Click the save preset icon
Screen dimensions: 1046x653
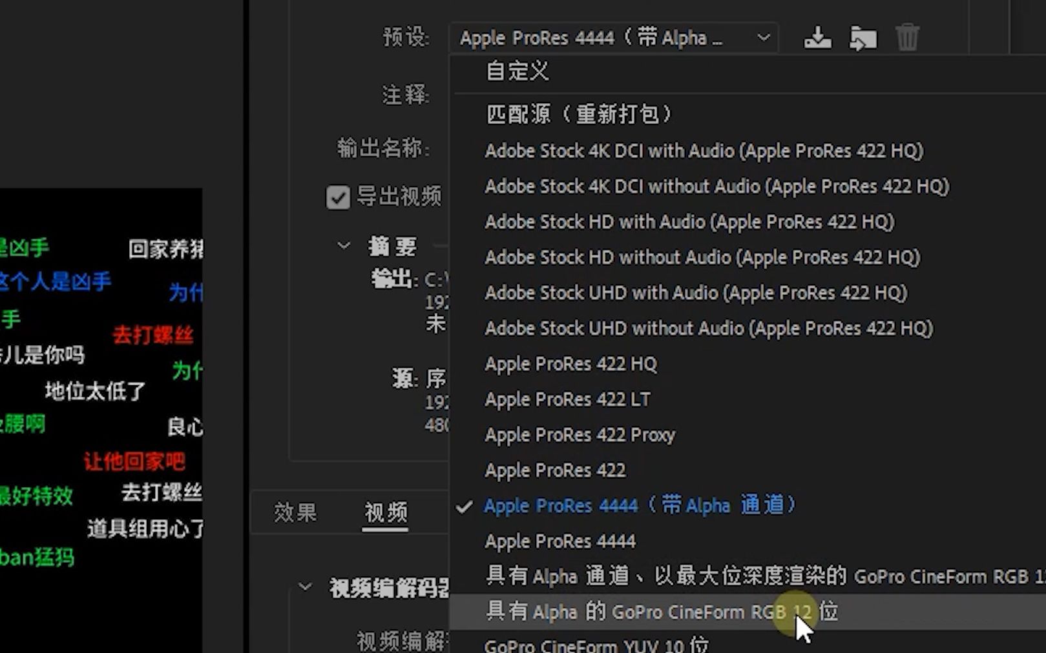[x=817, y=37]
